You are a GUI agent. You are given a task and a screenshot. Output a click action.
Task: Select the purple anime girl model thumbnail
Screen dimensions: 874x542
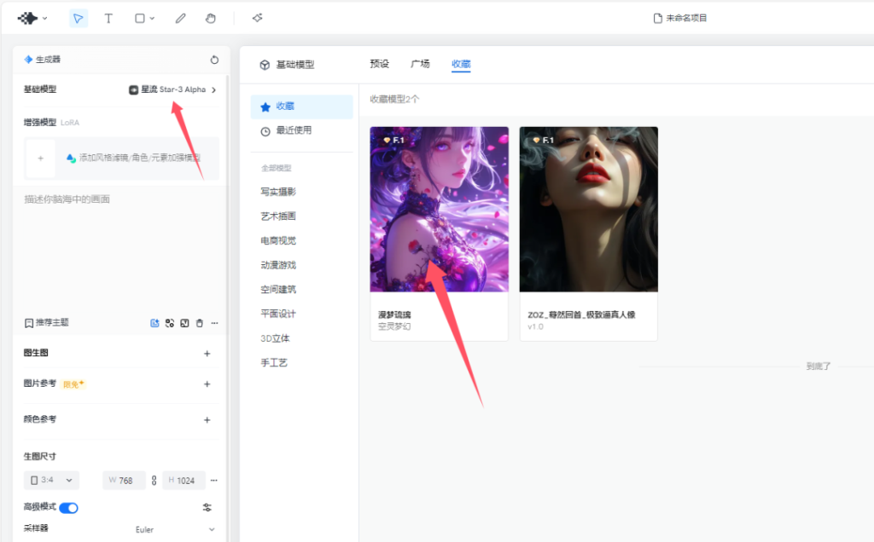(x=440, y=210)
